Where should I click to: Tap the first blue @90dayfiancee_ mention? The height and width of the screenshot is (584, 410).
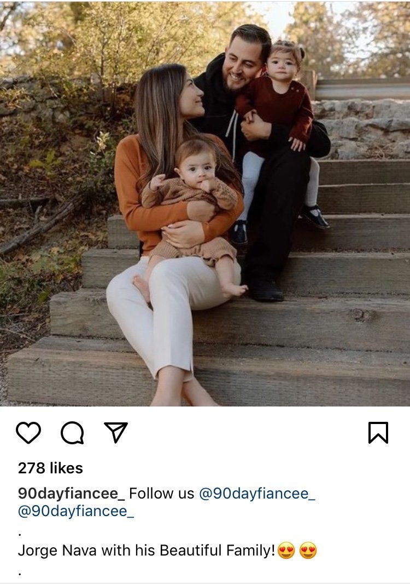click(257, 493)
